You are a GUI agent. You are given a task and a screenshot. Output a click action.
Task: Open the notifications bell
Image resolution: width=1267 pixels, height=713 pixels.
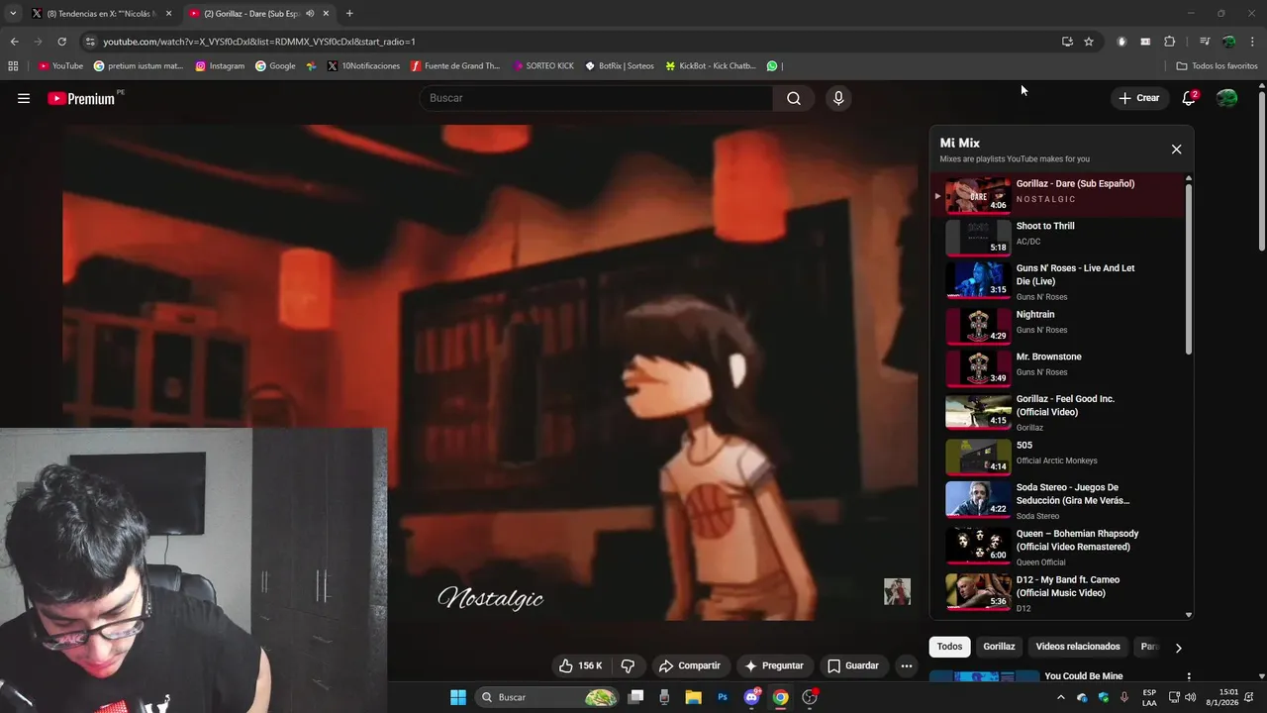coord(1189,98)
